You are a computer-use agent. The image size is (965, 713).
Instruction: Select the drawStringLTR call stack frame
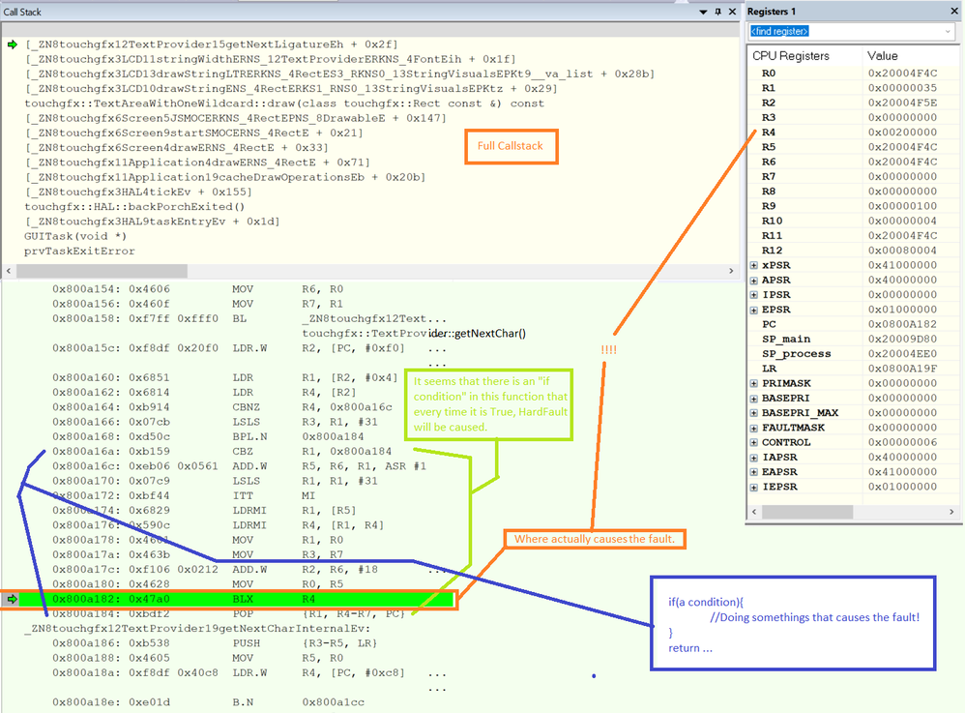click(x=339, y=74)
